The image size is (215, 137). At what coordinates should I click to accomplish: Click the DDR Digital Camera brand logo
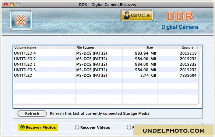tap(180, 21)
